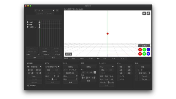The image size is (176, 99).
Task: Select the カメラ track radio circle
Action: pos(28,22)
